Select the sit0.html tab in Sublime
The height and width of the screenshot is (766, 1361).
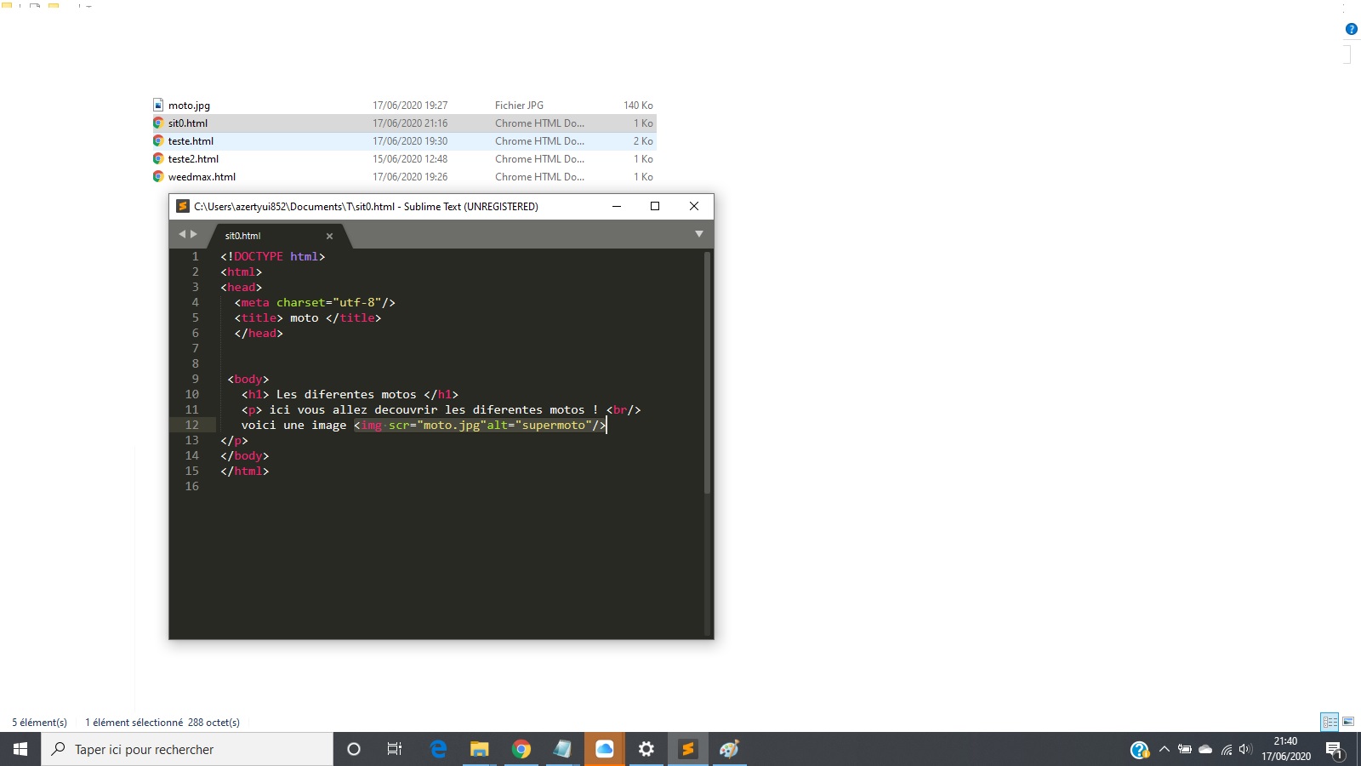[243, 236]
